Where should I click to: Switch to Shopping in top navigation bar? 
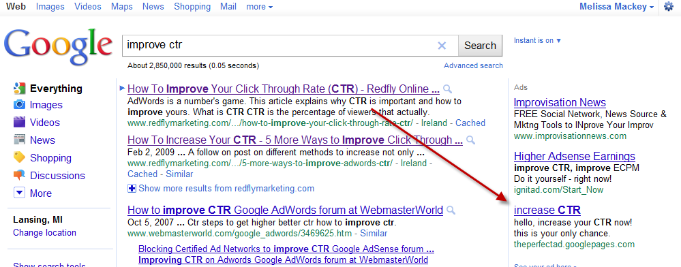192,7
